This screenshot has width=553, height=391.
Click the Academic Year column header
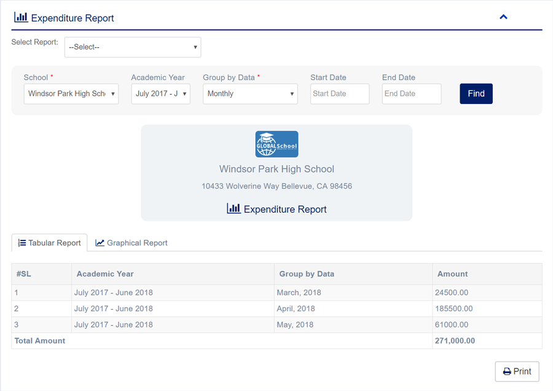[x=173, y=274]
